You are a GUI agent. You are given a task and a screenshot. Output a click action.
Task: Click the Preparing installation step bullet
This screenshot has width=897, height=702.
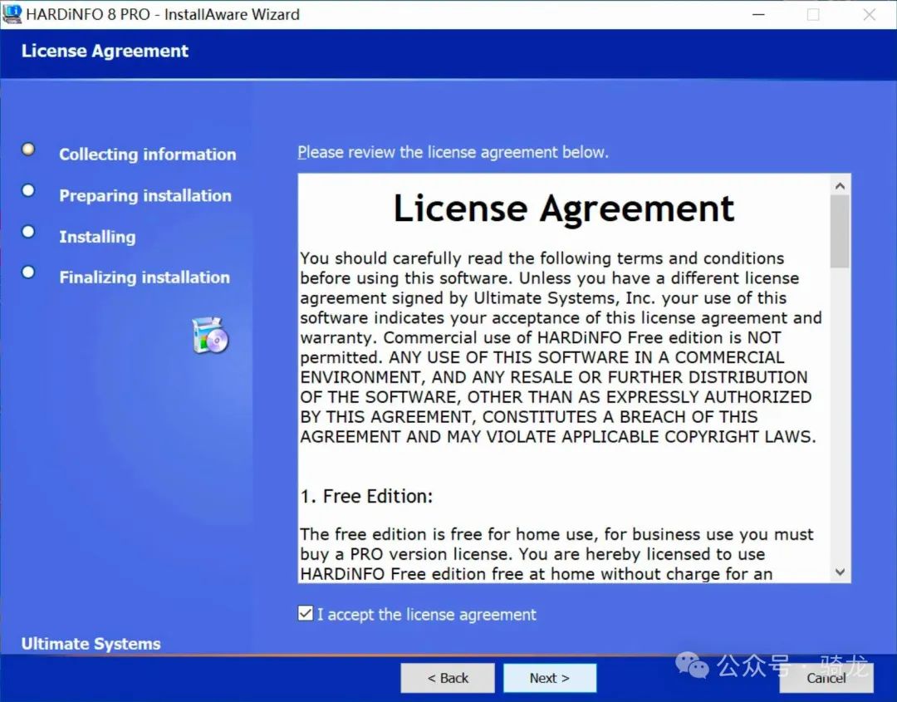point(28,190)
